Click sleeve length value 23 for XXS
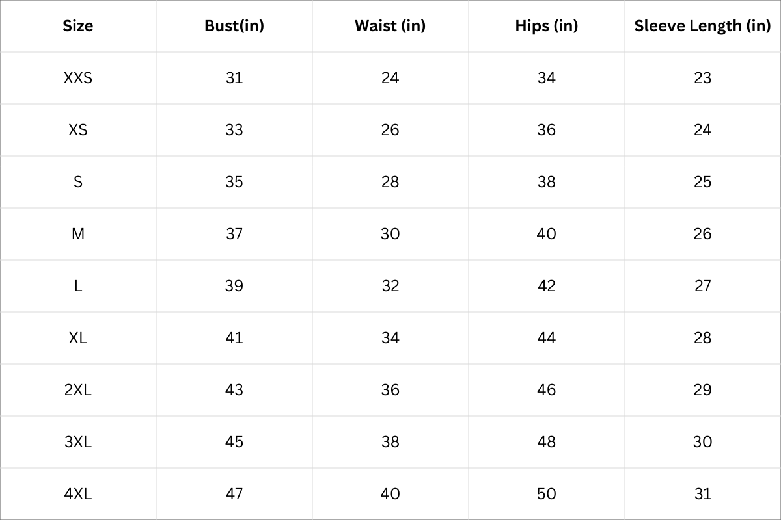This screenshot has height=520, width=781. 703,78
